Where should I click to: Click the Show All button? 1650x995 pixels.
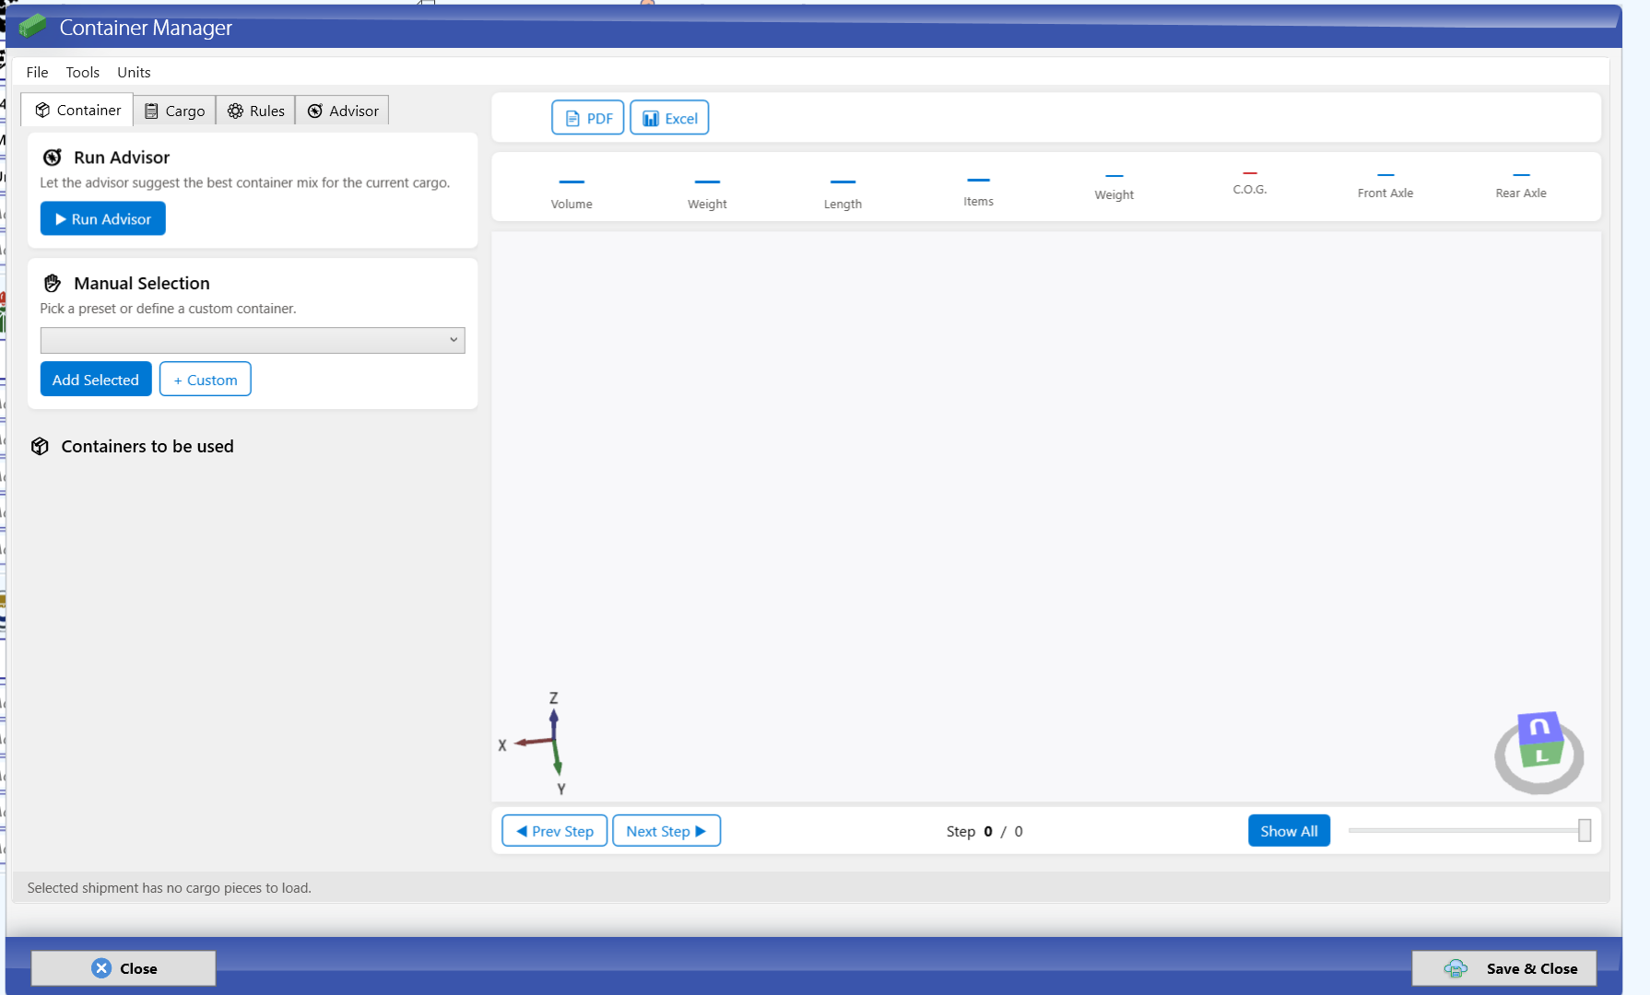tap(1289, 831)
